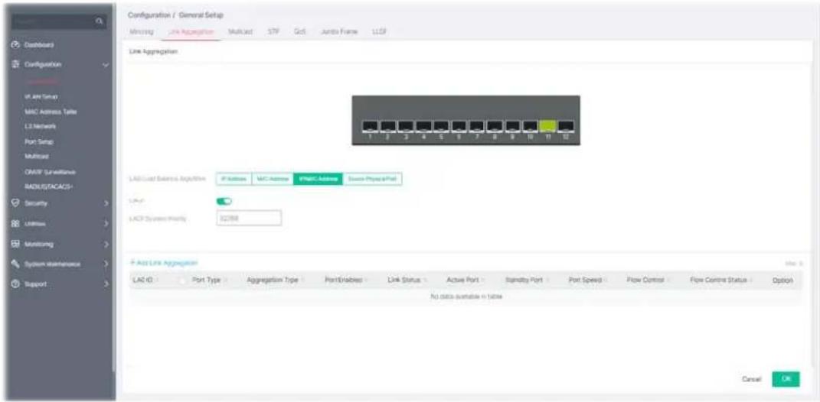Image resolution: width=820 pixels, height=402 pixels.
Task: Click the LACP System Priority input field
Action: [249, 219]
